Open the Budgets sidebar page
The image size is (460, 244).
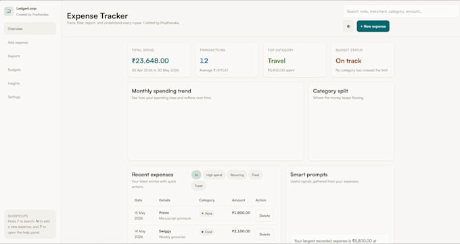pos(30,69)
